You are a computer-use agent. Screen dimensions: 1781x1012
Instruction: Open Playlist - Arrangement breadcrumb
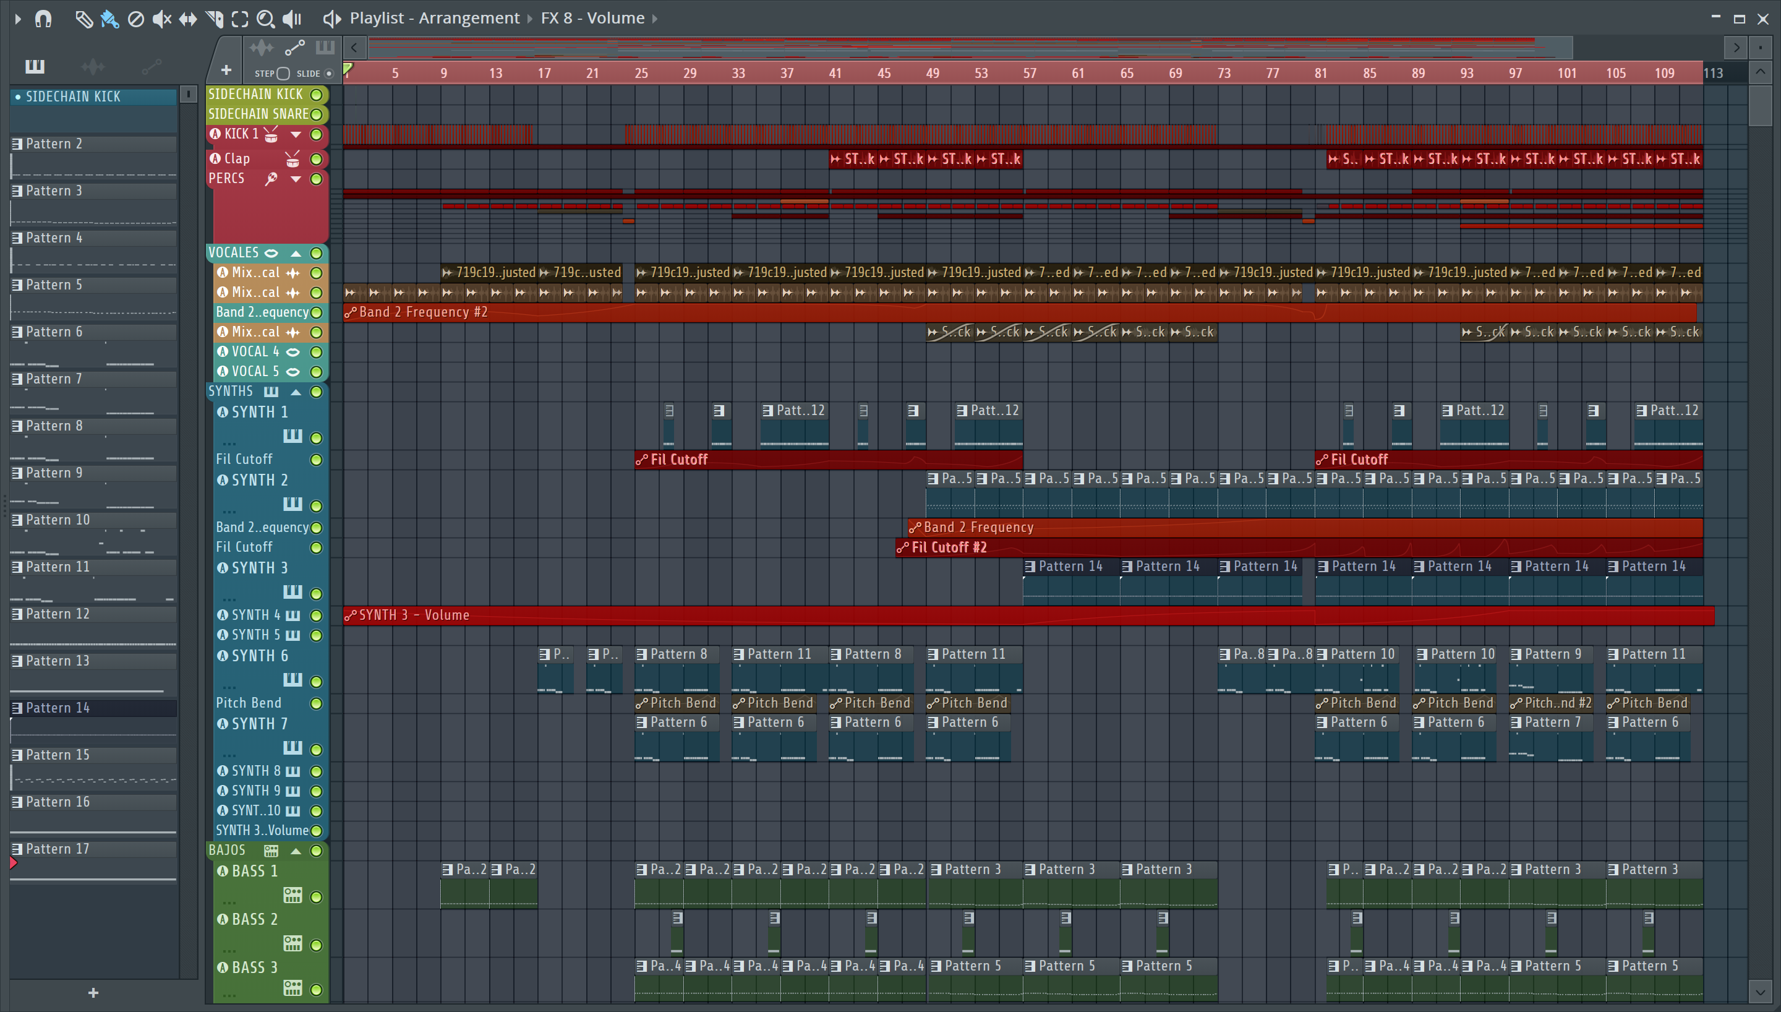434,18
